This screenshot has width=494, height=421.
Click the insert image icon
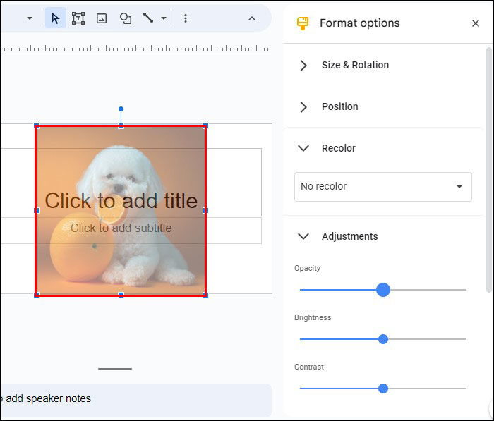tap(102, 18)
